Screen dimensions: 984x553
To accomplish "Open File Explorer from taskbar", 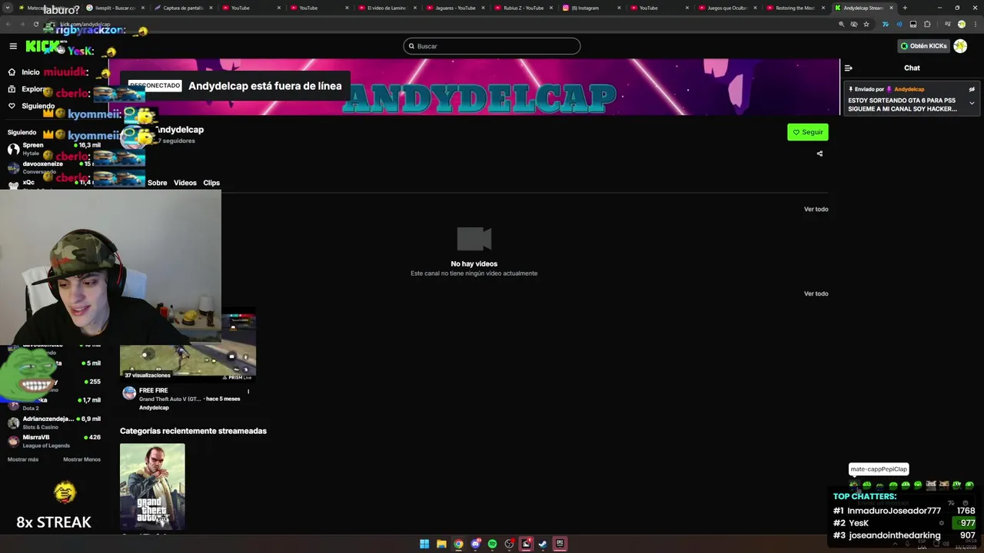I will coord(441,544).
